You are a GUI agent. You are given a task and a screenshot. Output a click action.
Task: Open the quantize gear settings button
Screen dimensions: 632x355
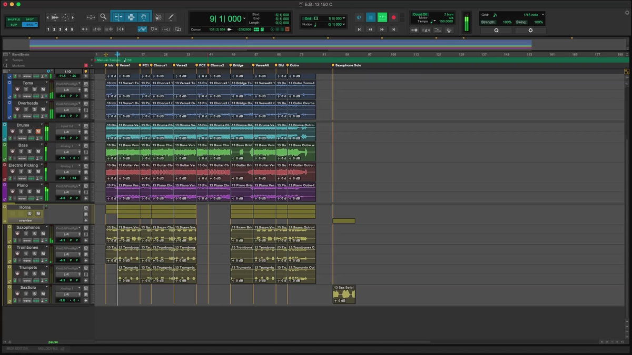530,31
